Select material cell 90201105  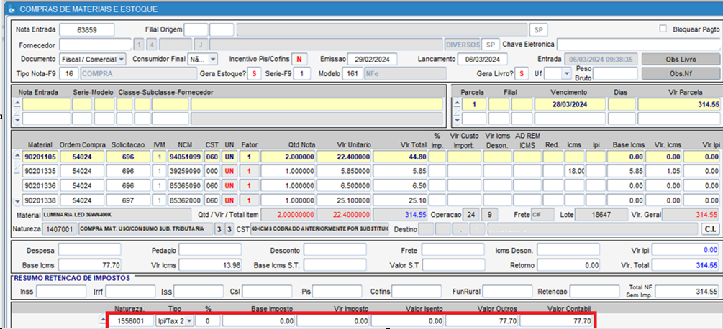(40, 157)
